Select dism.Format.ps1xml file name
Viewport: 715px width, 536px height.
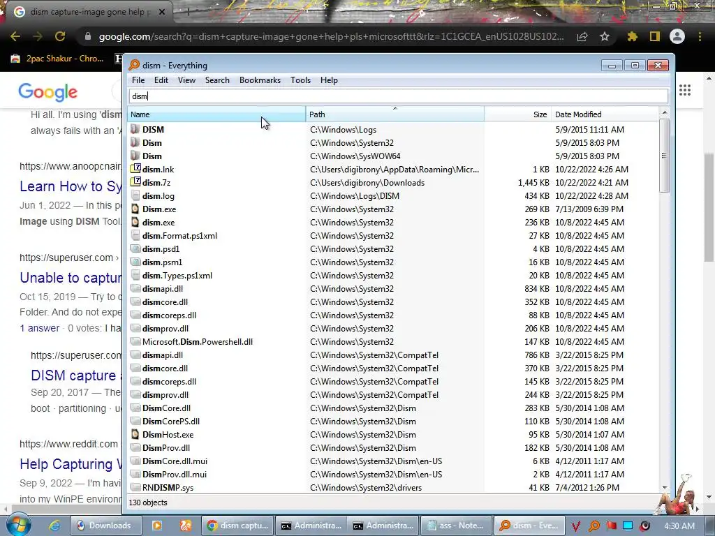(x=179, y=236)
